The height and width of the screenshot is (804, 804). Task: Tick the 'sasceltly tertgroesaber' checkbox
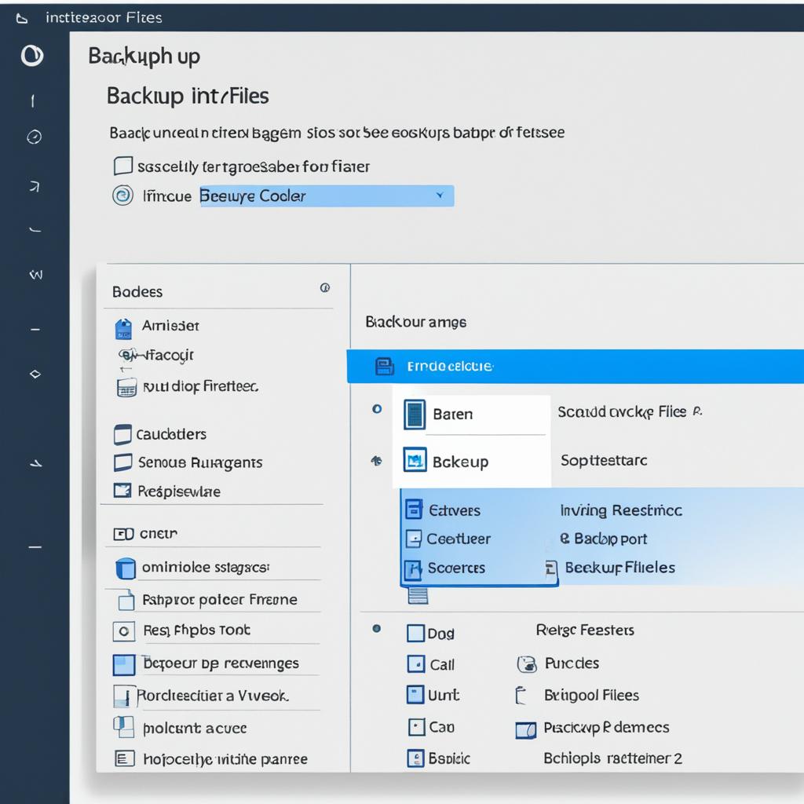pyautogui.click(x=123, y=166)
